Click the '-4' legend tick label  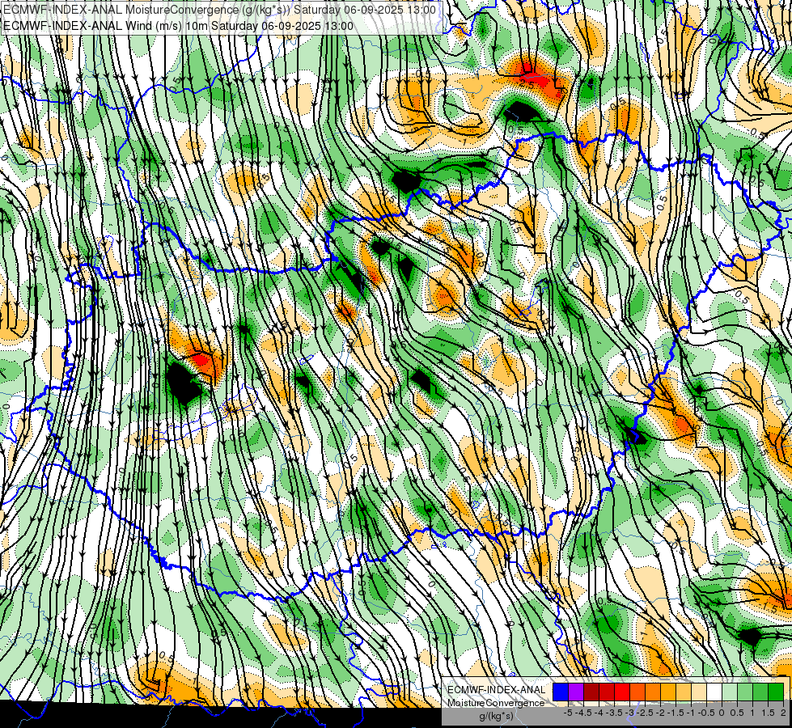599,713
